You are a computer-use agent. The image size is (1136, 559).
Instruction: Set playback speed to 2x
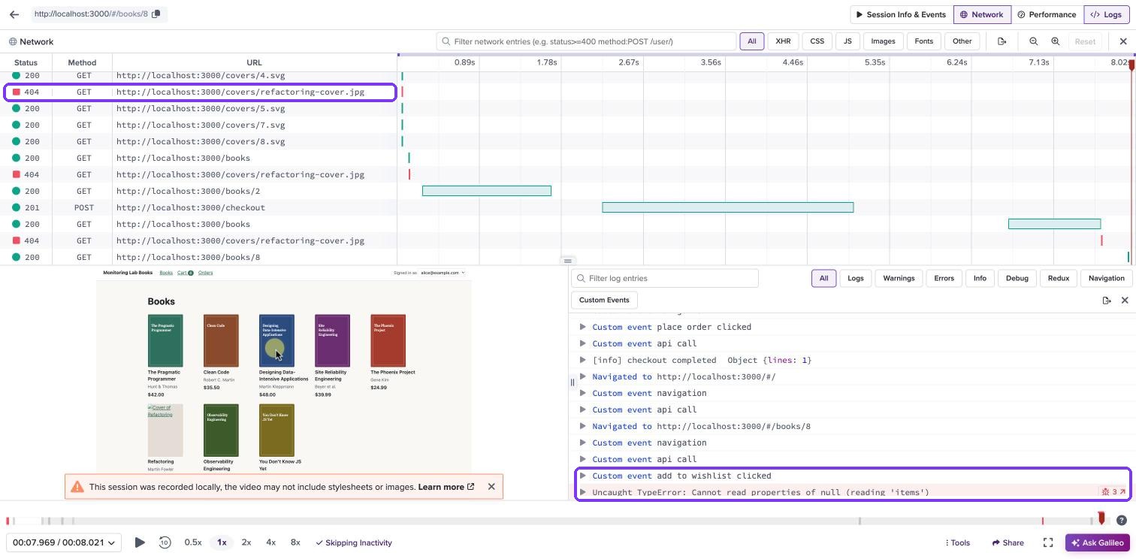tap(246, 542)
